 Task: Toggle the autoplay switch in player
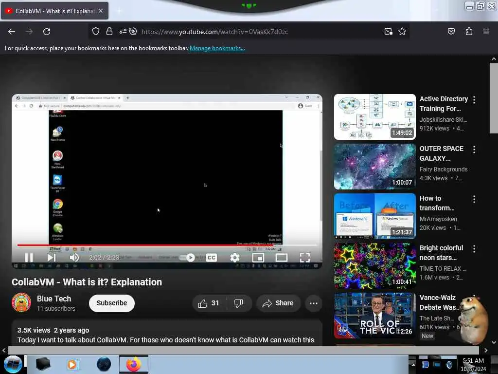(x=187, y=257)
